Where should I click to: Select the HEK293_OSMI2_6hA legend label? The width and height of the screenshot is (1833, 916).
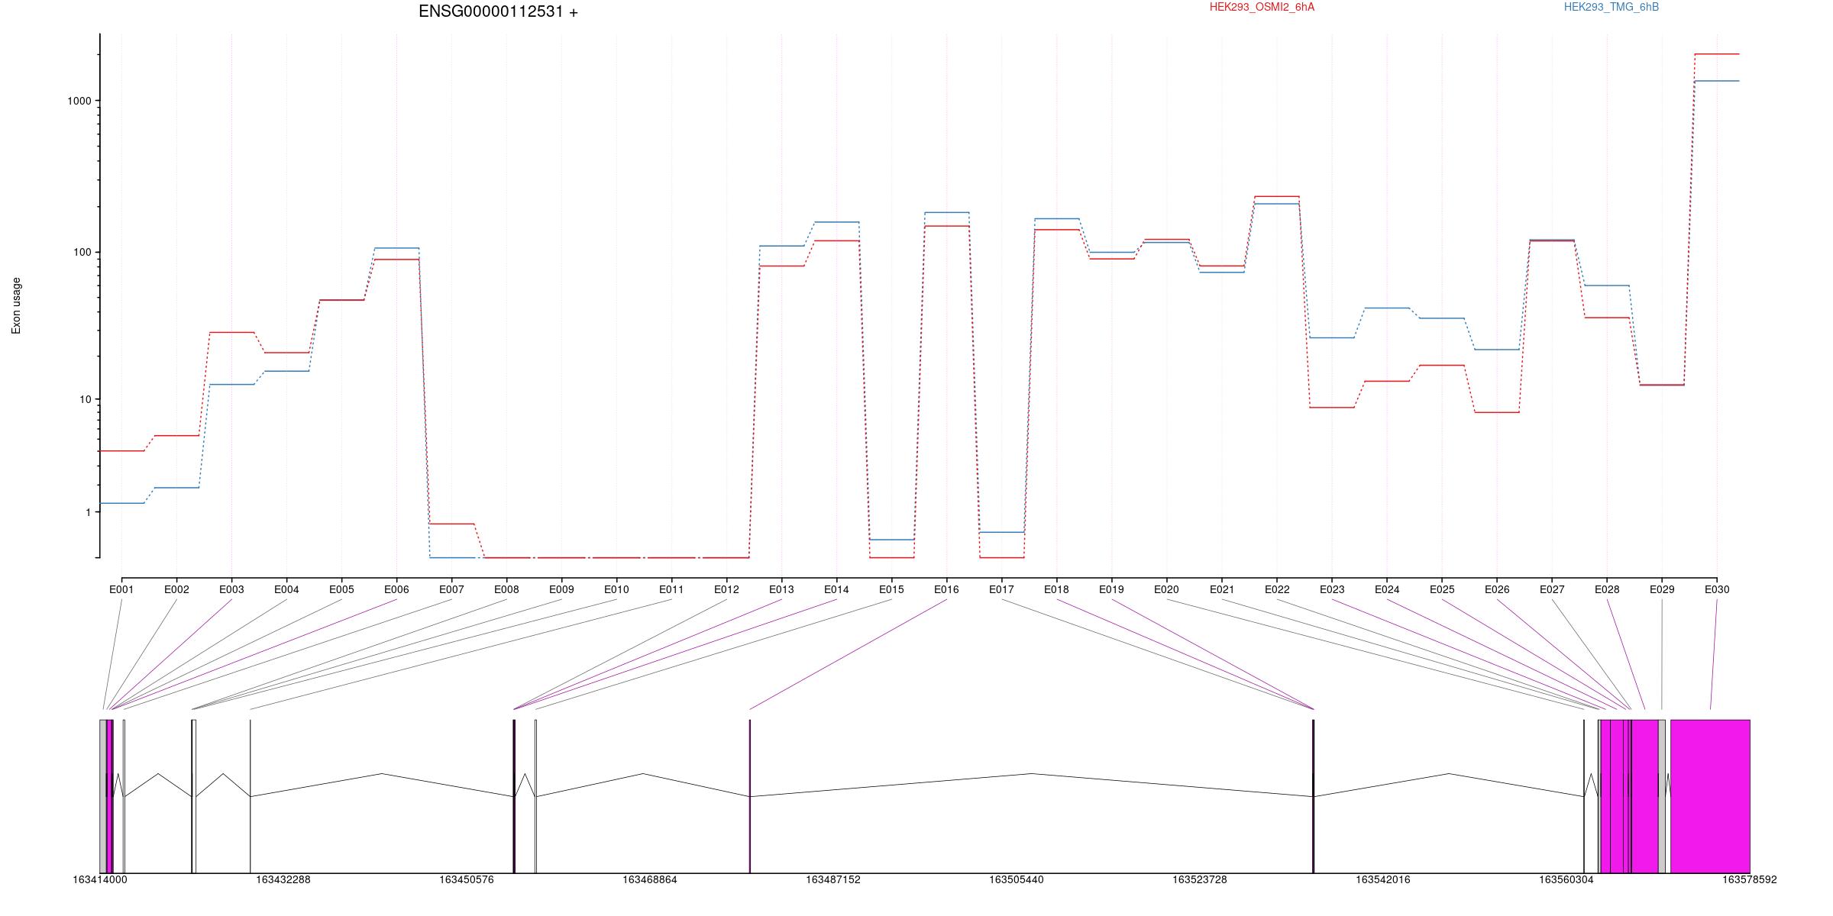(x=1262, y=7)
